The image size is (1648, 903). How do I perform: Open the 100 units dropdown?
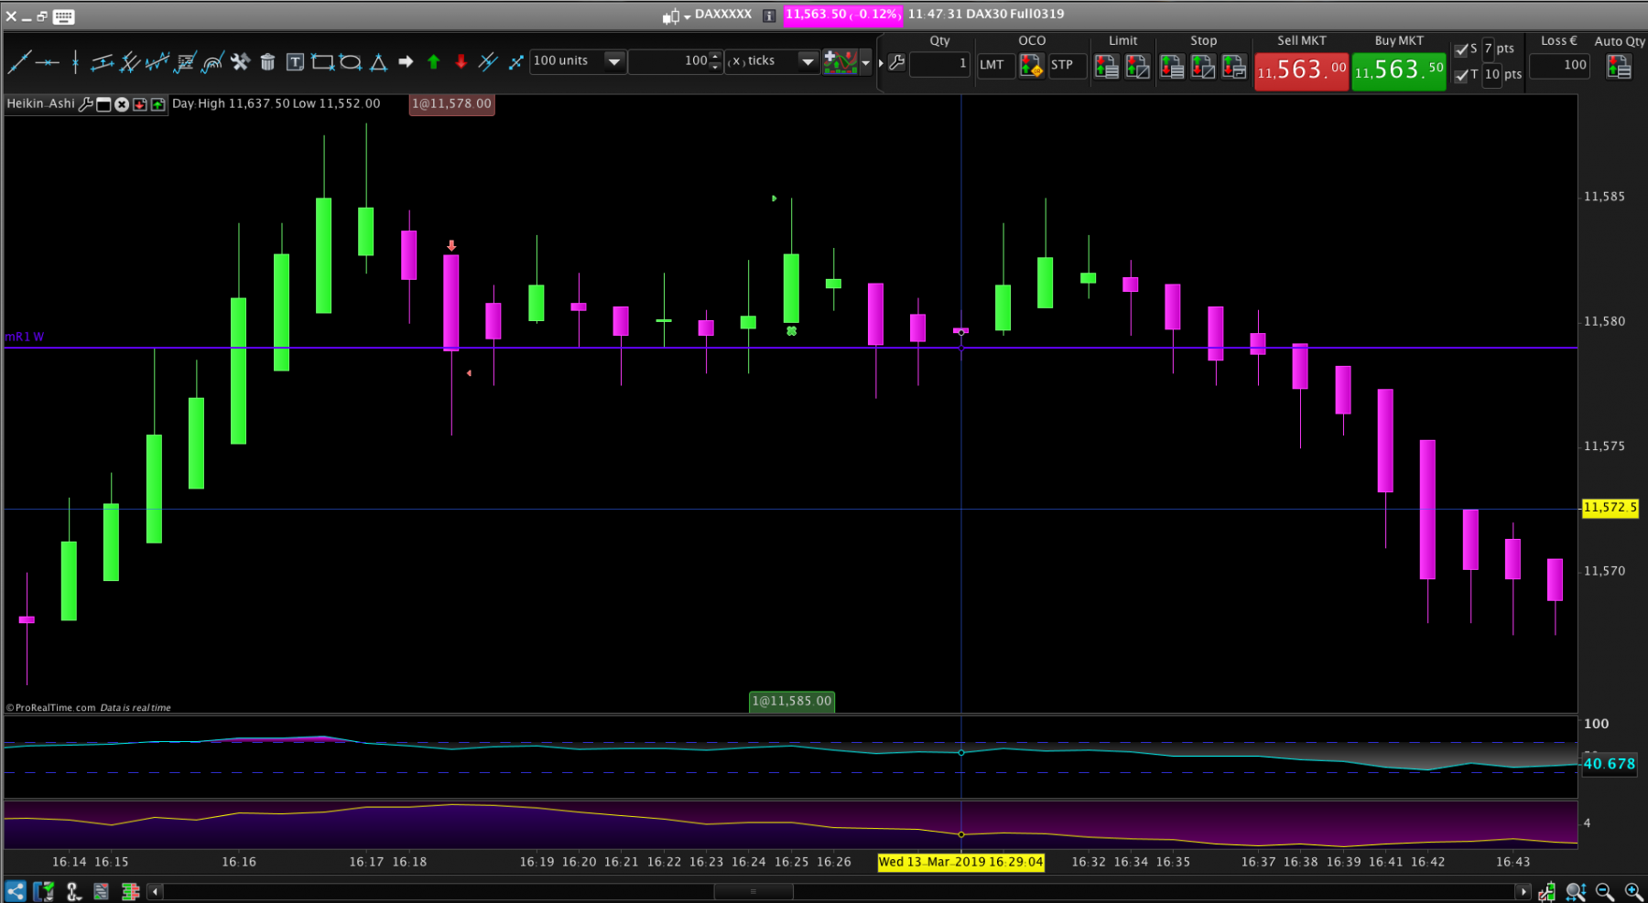[578, 61]
